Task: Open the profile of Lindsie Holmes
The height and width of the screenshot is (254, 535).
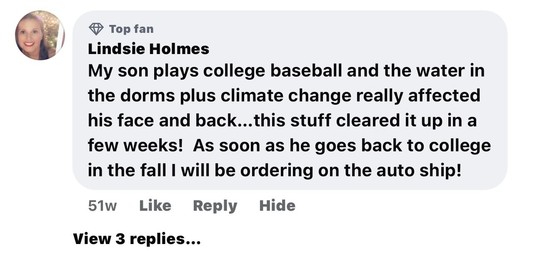Action: (x=148, y=49)
